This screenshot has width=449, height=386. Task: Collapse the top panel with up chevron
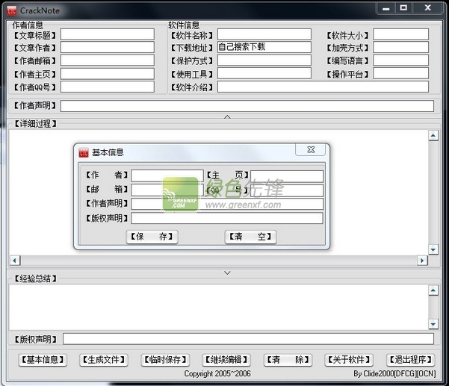point(227,116)
